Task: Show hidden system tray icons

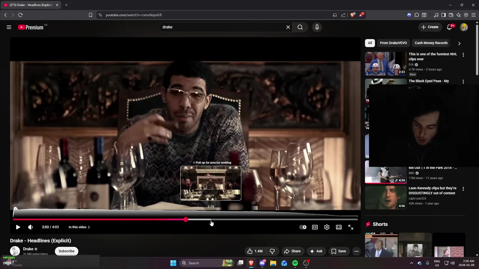Action: pos(412,263)
